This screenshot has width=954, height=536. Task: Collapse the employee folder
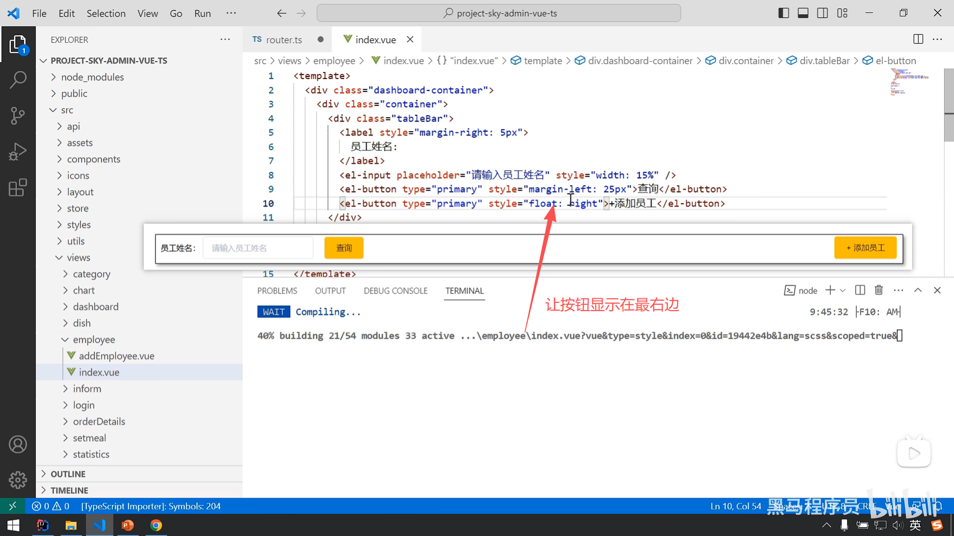[93, 339]
